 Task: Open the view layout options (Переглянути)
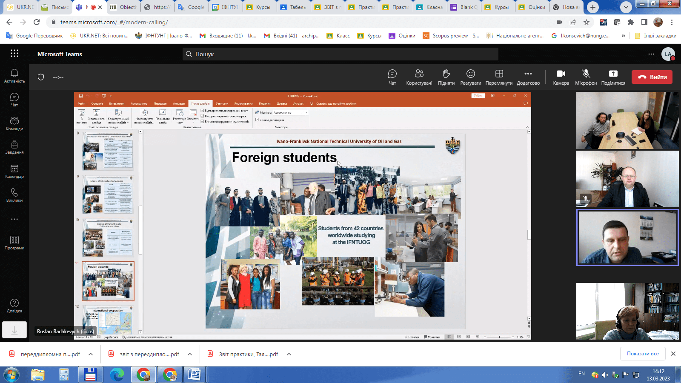pyautogui.click(x=499, y=77)
